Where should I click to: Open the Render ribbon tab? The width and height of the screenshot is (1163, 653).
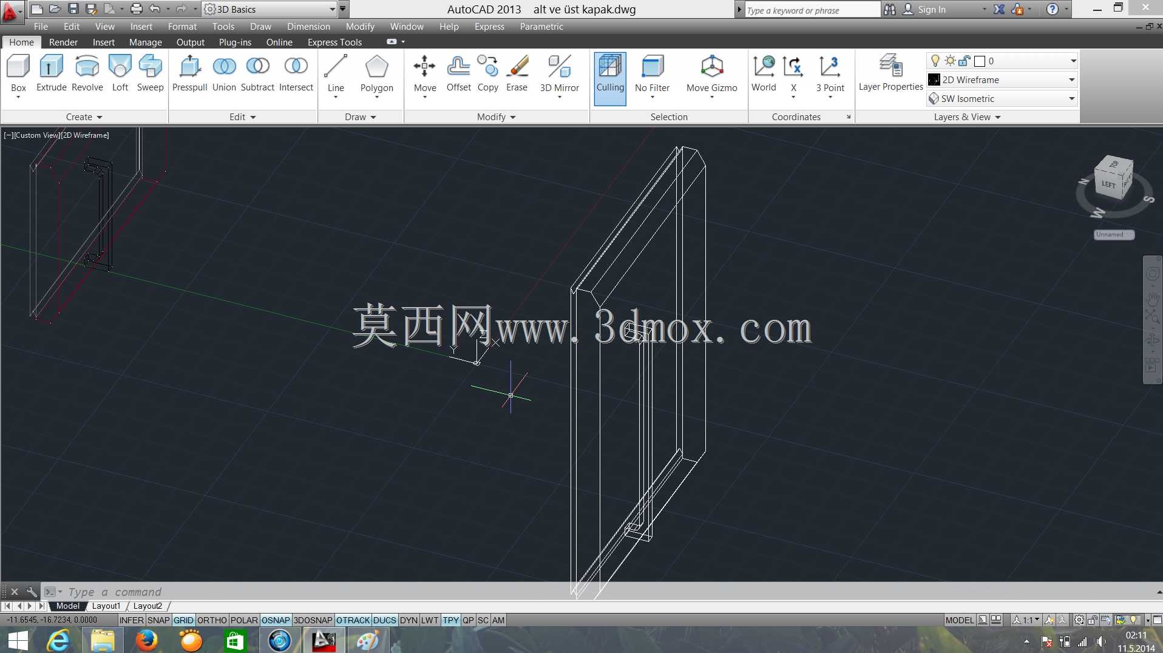pyautogui.click(x=63, y=42)
